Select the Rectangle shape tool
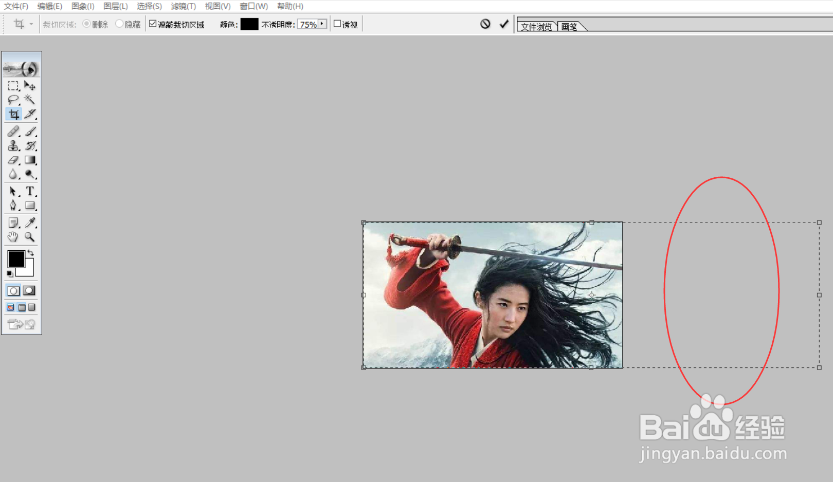This screenshot has height=482, width=833. pyautogui.click(x=30, y=206)
